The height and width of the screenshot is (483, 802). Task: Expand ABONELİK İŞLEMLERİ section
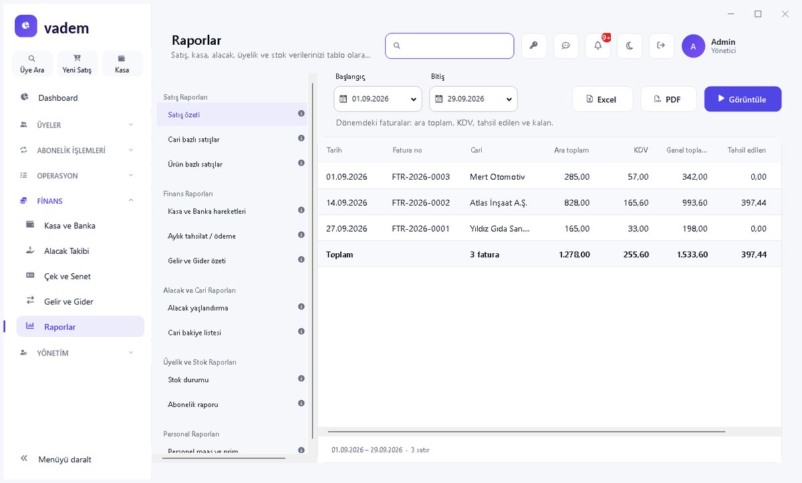[77, 150]
